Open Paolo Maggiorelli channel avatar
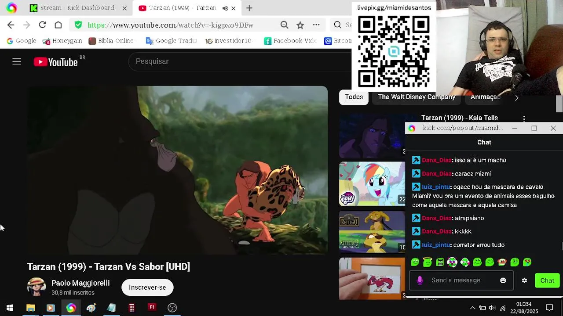 point(37,287)
